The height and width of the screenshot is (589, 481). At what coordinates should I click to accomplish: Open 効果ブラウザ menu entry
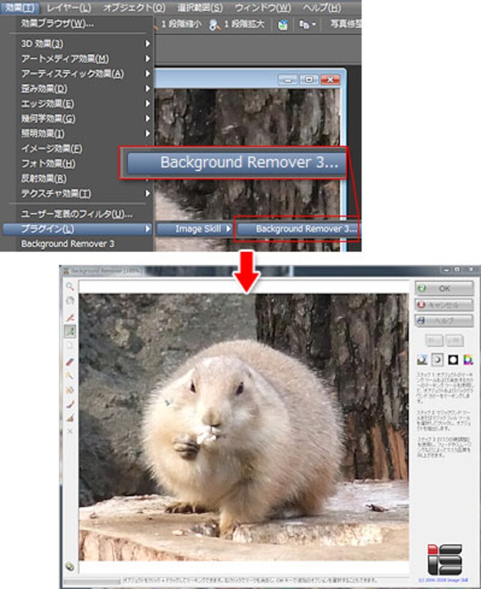(x=57, y=24)
